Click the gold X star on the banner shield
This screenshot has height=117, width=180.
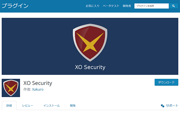tap(90, 42)
